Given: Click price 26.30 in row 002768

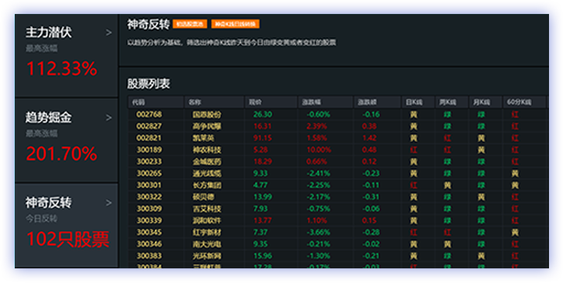Looking at the screenshot, I should click(263, 114).
